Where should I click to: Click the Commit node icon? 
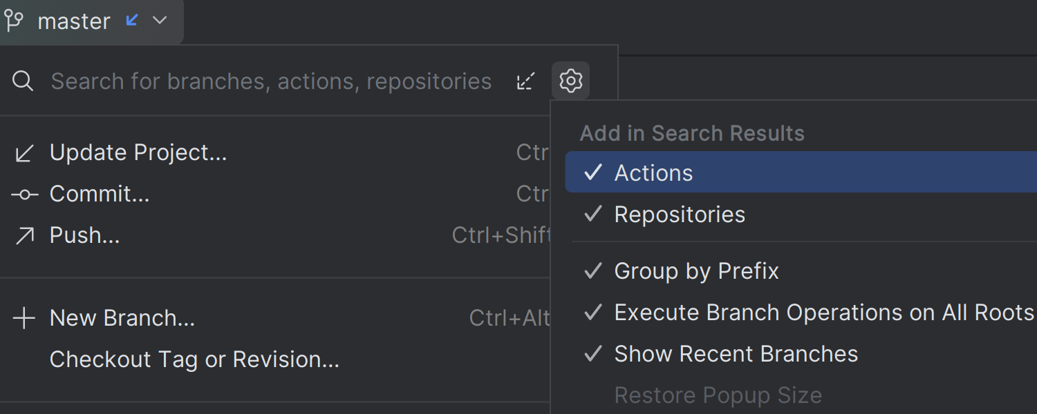pos(24,195)
